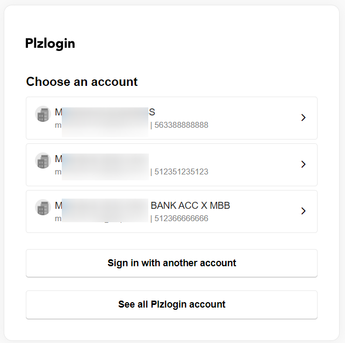Click See all Plzlogin account button
Image resolution: width=345 pixels, height=343 pixels.
tap(171, 305)
